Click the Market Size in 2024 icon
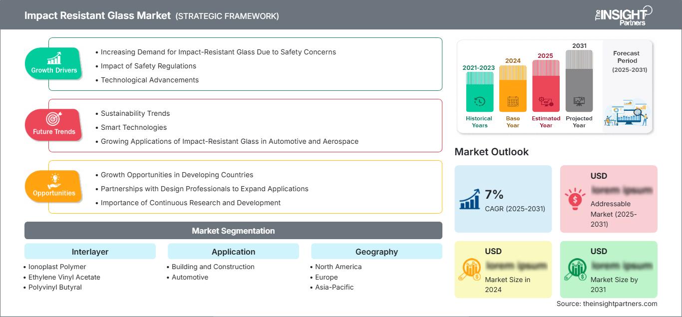Image resolution: width=682 pixels, height=317 pixels. (469, 270)
